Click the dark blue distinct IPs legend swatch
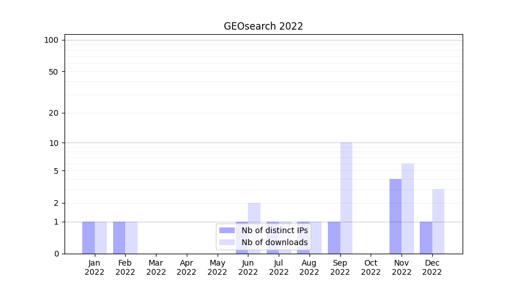The width and height of the screenshot is (514, 285). [227, 230]
